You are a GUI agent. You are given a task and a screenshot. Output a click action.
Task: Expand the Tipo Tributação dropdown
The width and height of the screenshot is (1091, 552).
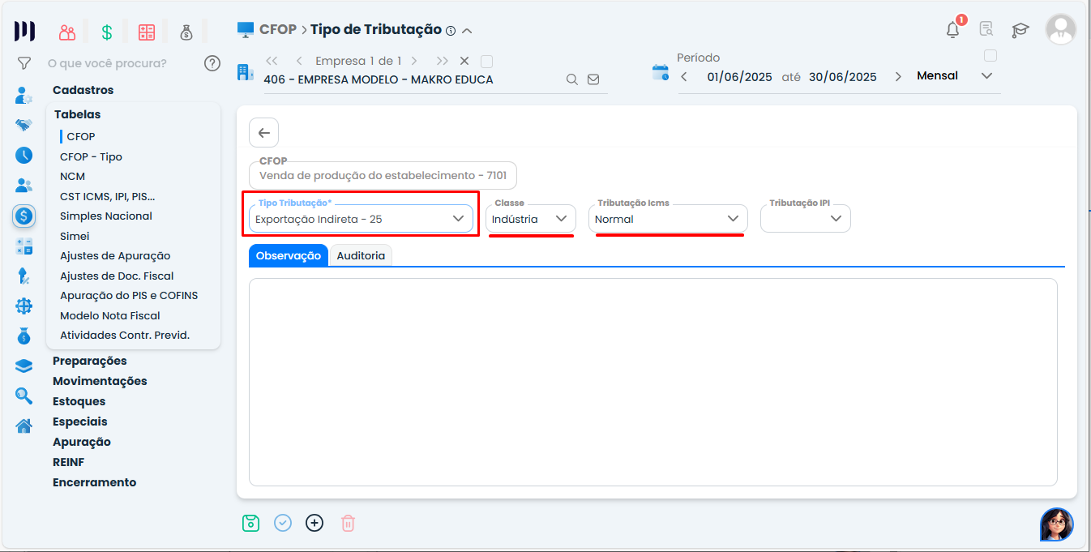click(x=458, y=219)
